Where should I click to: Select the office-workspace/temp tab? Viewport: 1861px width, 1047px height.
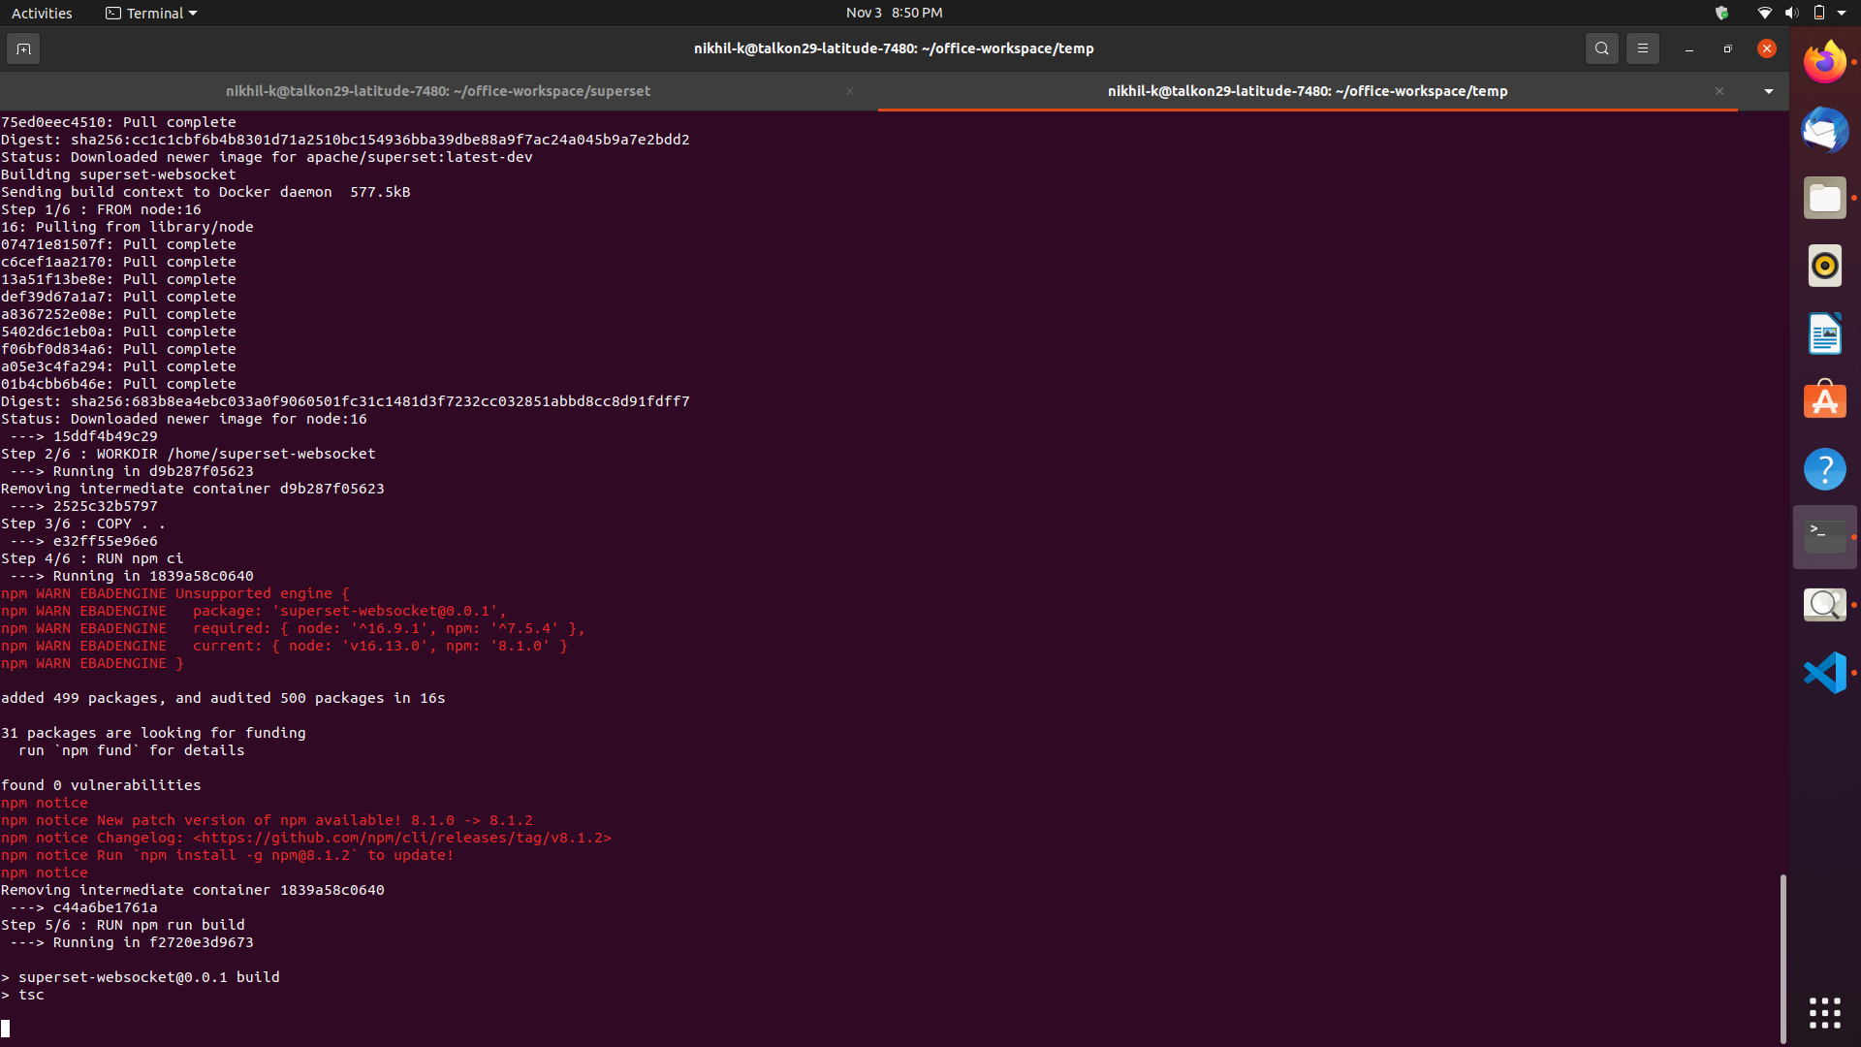point(1307,91)
